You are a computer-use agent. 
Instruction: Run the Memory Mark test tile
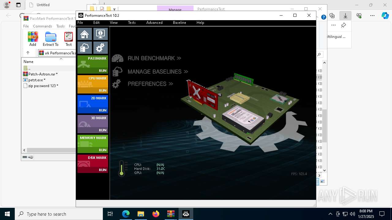(x=93, y=144)
